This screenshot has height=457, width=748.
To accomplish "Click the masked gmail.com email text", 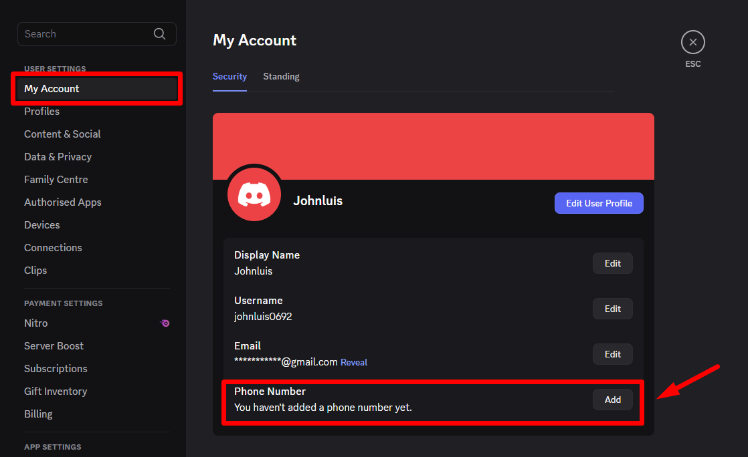I will click(286, 361).
